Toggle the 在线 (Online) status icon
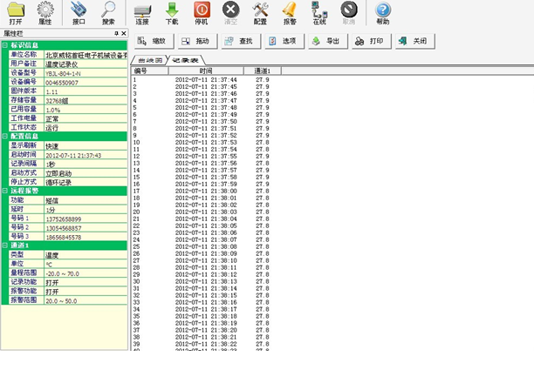Viewport: 534px width, 370px height. tap(319, 12)
